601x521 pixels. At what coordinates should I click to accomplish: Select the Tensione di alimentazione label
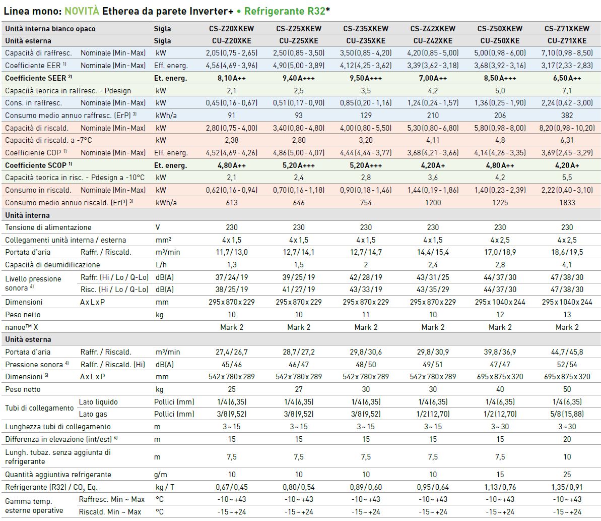[48, 227]
